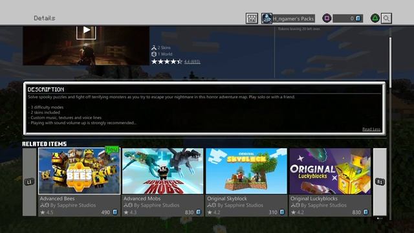Open Advanced Mobs thumbnail
The height and width of the screenshot is (233, 414).
[162, 171]
